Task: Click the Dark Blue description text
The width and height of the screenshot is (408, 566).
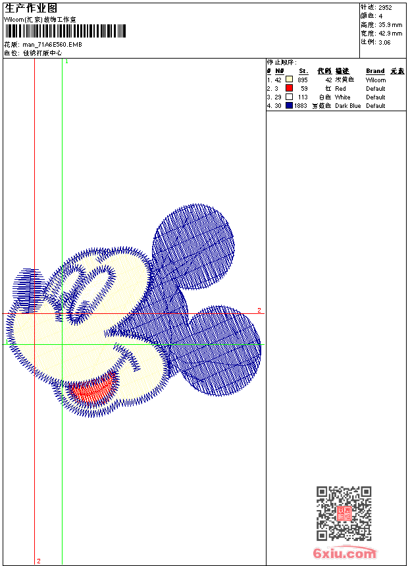Action: pyautogui.click(x=347, y=106)
